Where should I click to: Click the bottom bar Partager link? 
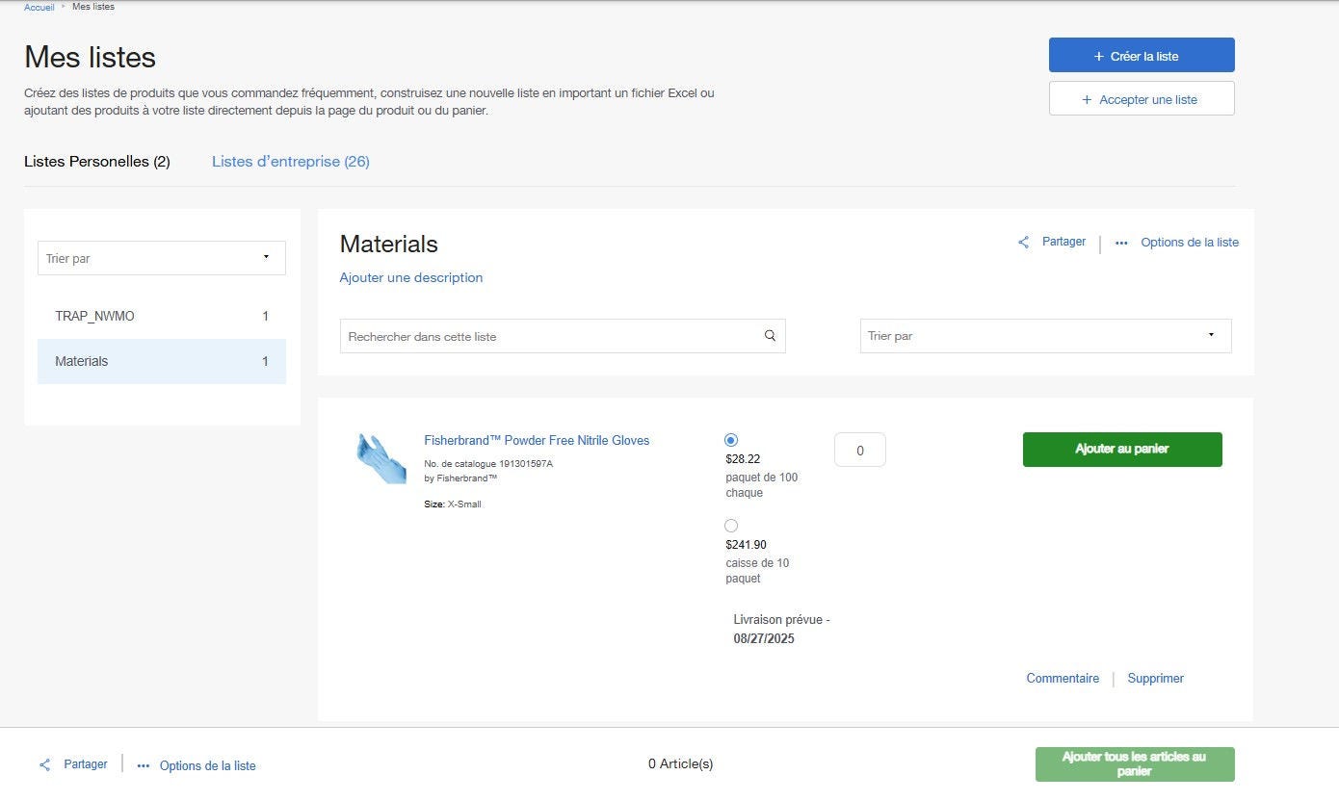point(86,764)
